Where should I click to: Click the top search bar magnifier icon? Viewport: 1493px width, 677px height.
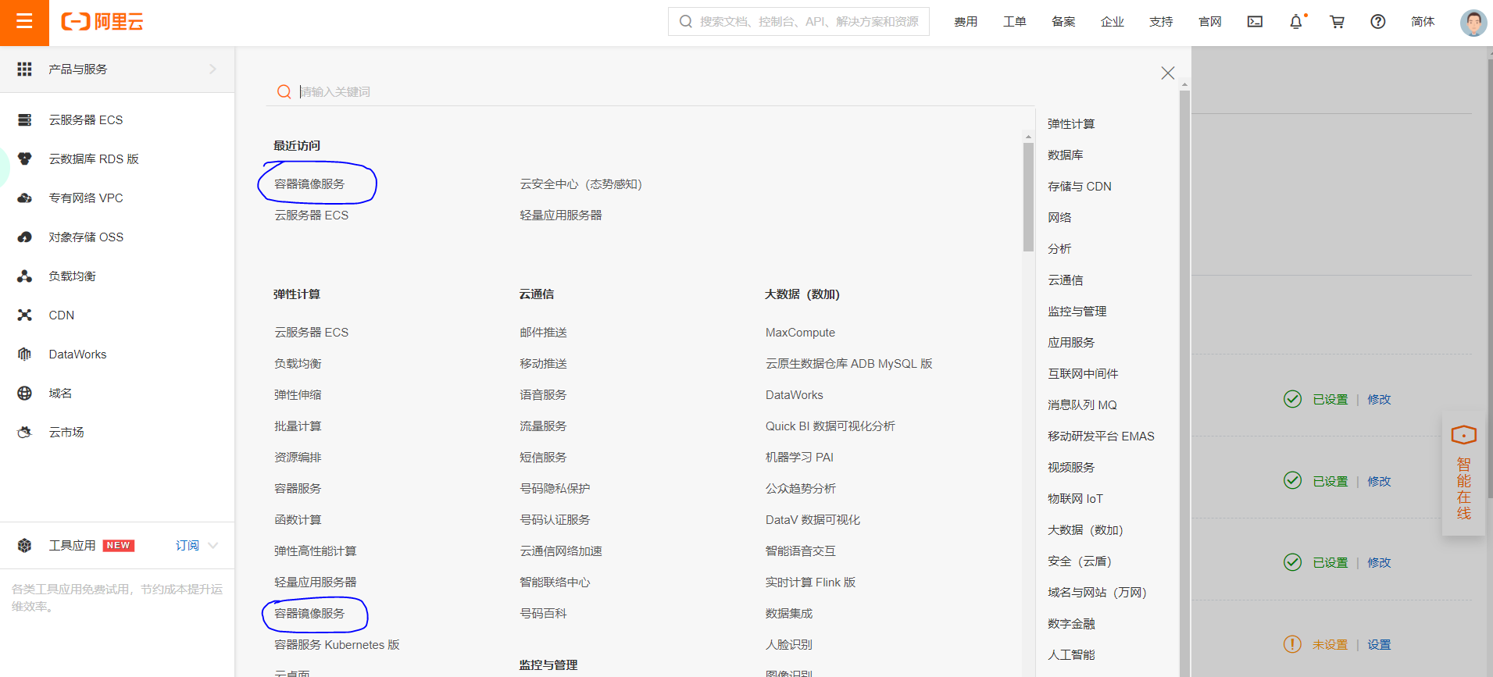[686, 22]
